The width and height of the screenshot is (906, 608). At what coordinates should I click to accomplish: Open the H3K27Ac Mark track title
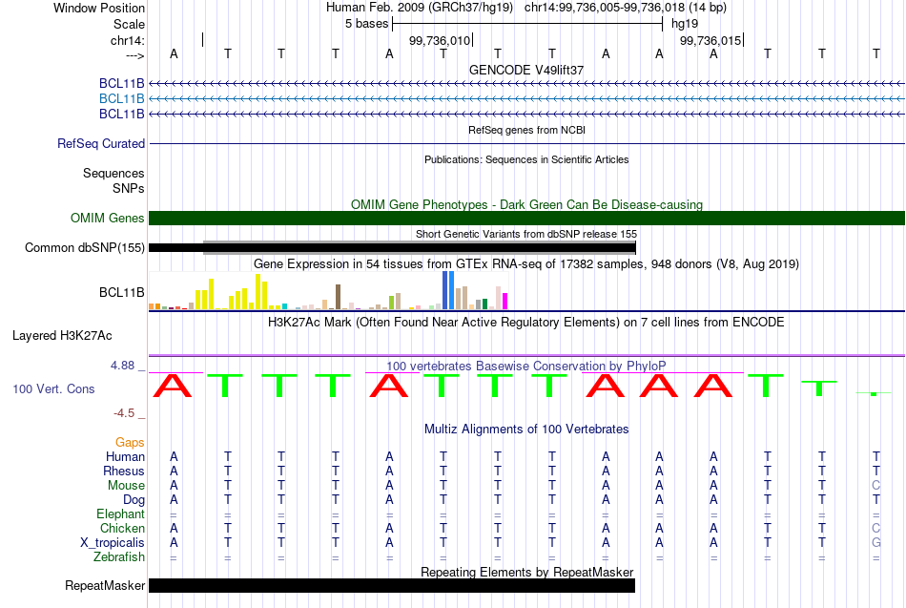click(526, 323)
